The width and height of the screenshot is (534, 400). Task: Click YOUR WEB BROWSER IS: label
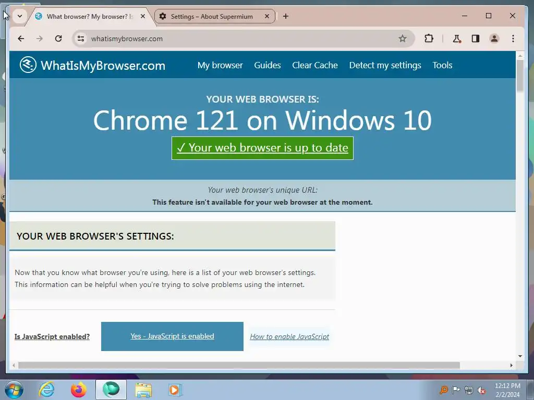(263, 99)
